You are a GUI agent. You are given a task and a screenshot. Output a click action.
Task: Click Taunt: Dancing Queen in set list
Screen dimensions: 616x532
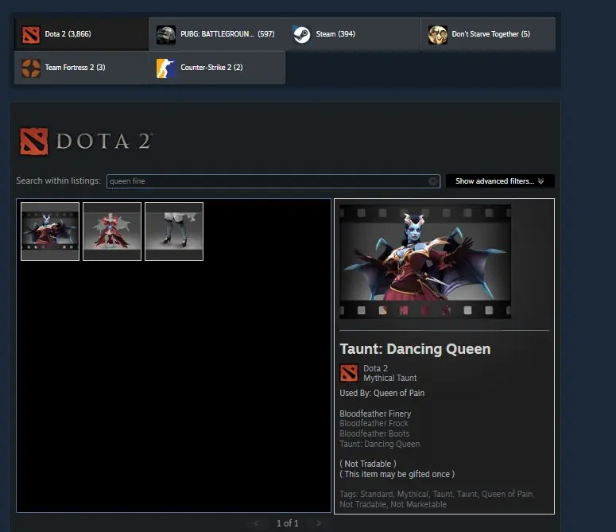click(379, 444)
